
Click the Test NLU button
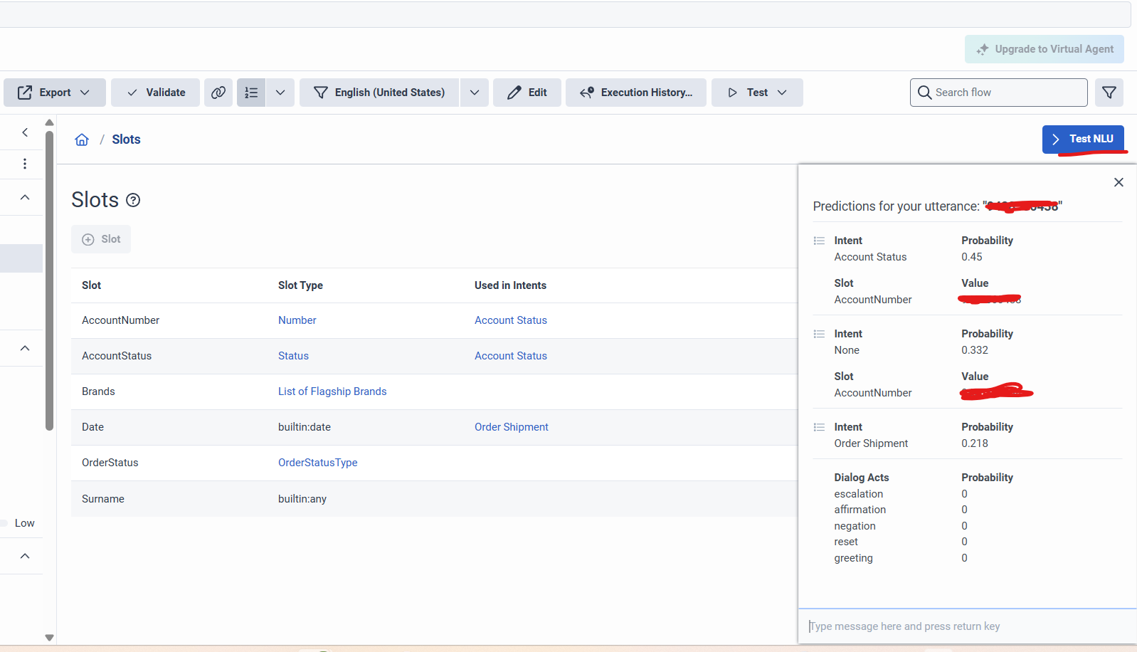[1083, 139]
